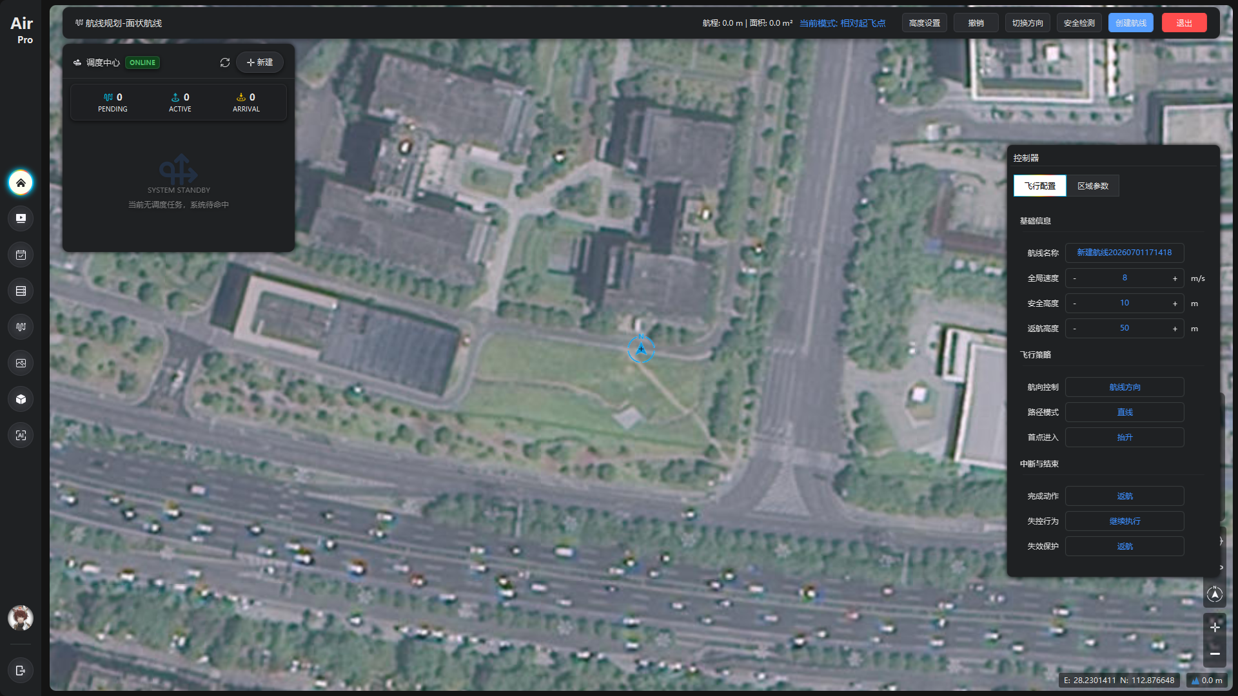Viewport: 1238px width, 696px height.
Task: Open the calendar schedule sidebar icon
Action: point(21,255)
